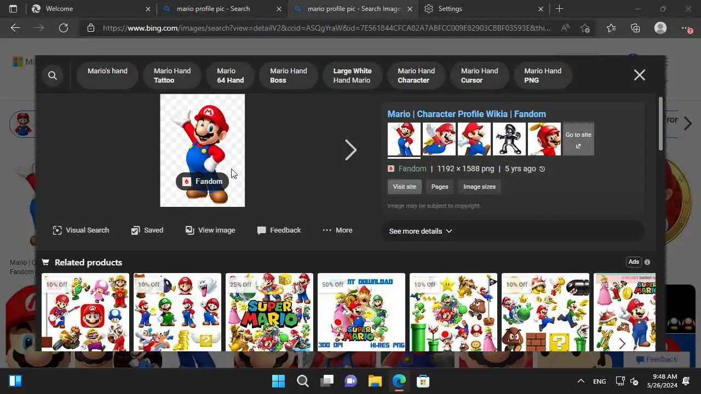This screenshot has height=394, width=701.
Task: Select the Mario Hand Boss chip
Action: coord(288,76)
